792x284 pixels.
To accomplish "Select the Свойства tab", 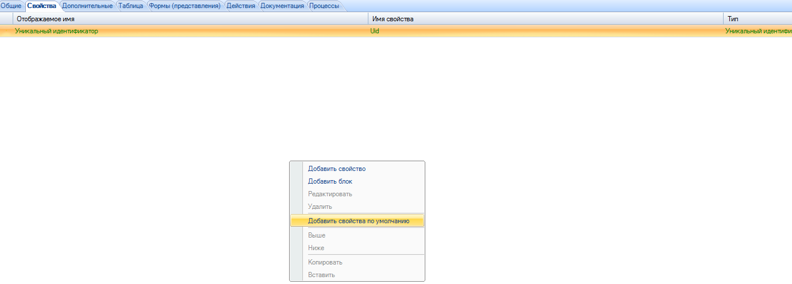I will point(41,6).
